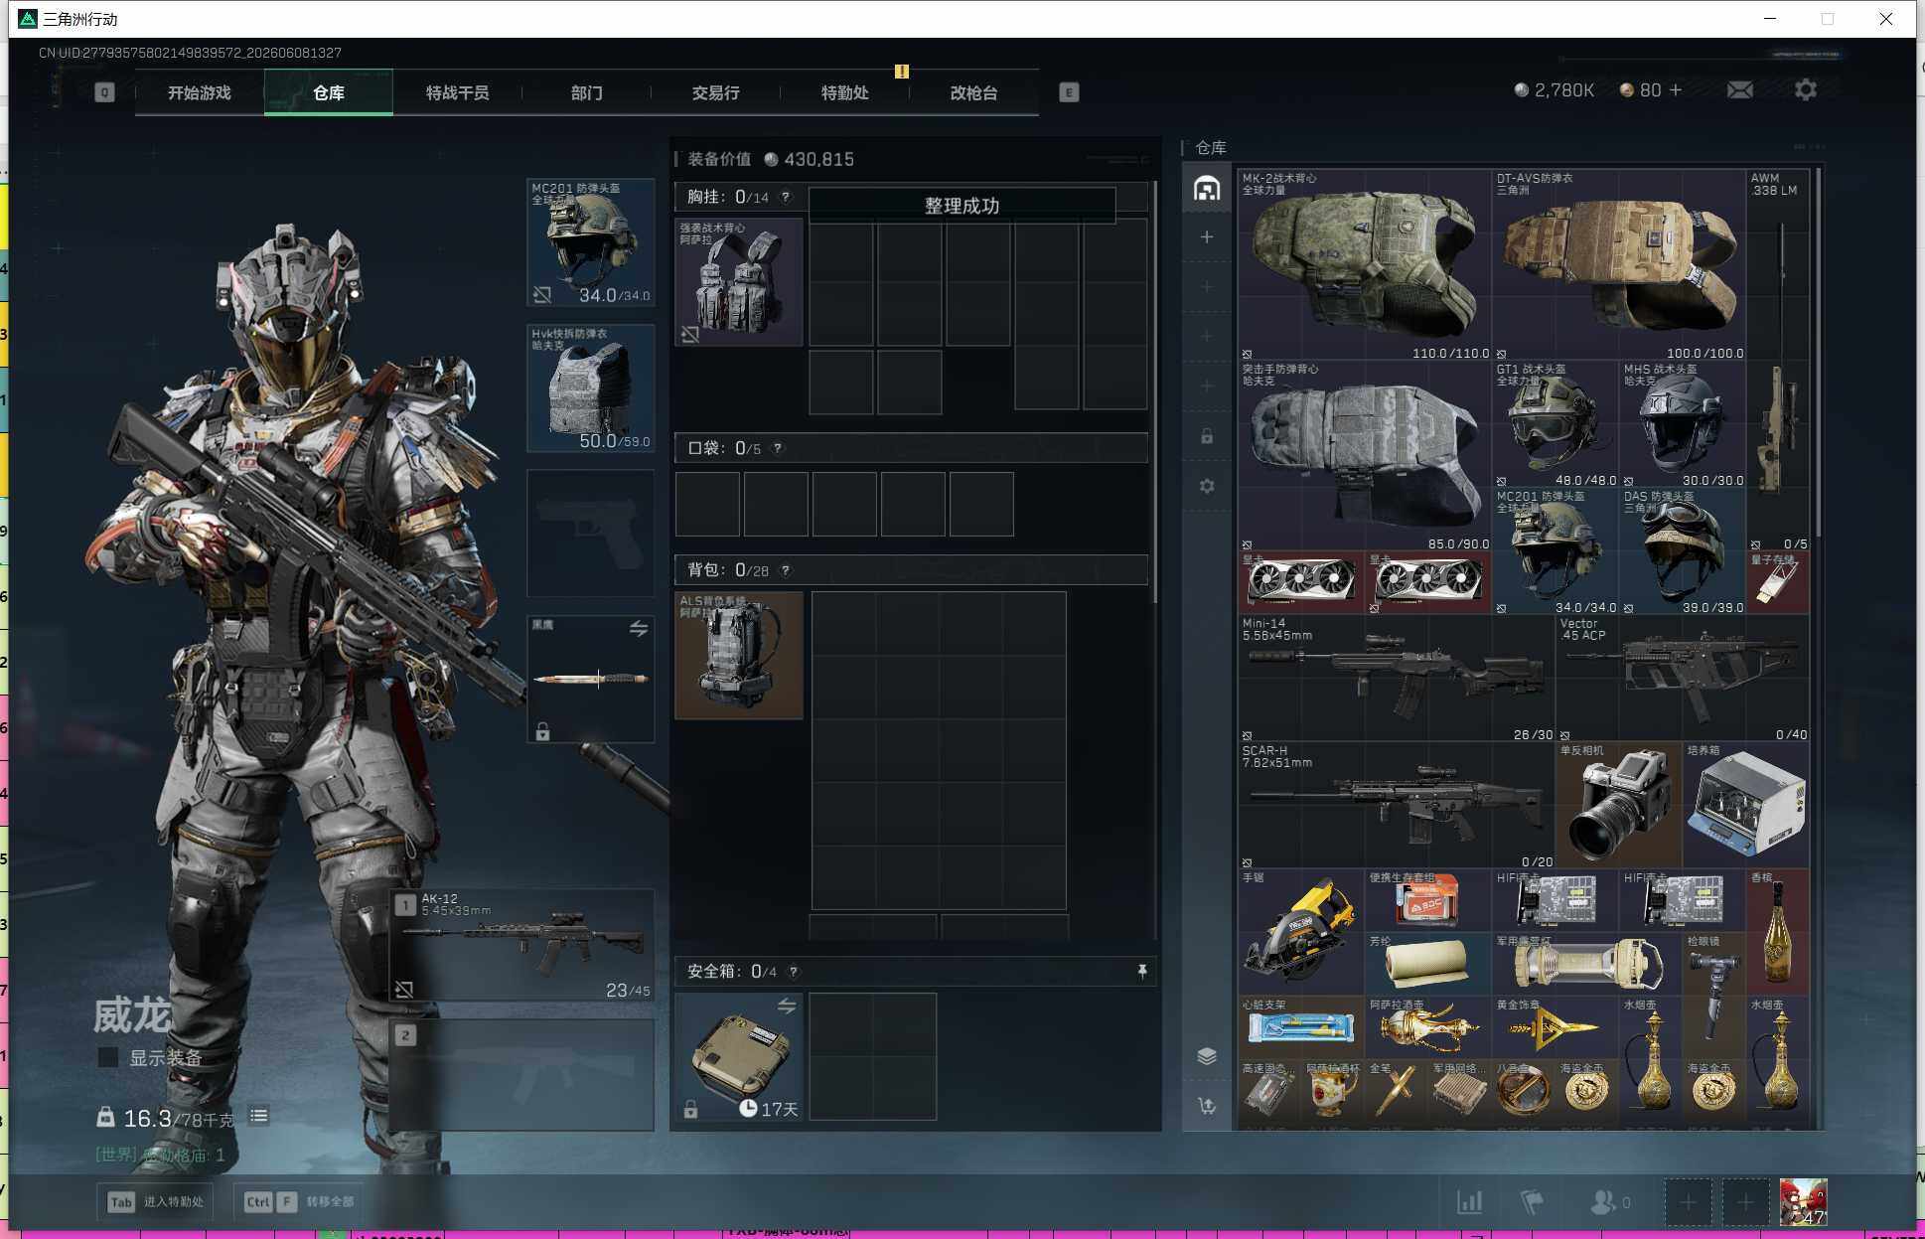Select the AK-12 in weapon slot 1
Screen dimensions: 1925x1239
[522, 945]
